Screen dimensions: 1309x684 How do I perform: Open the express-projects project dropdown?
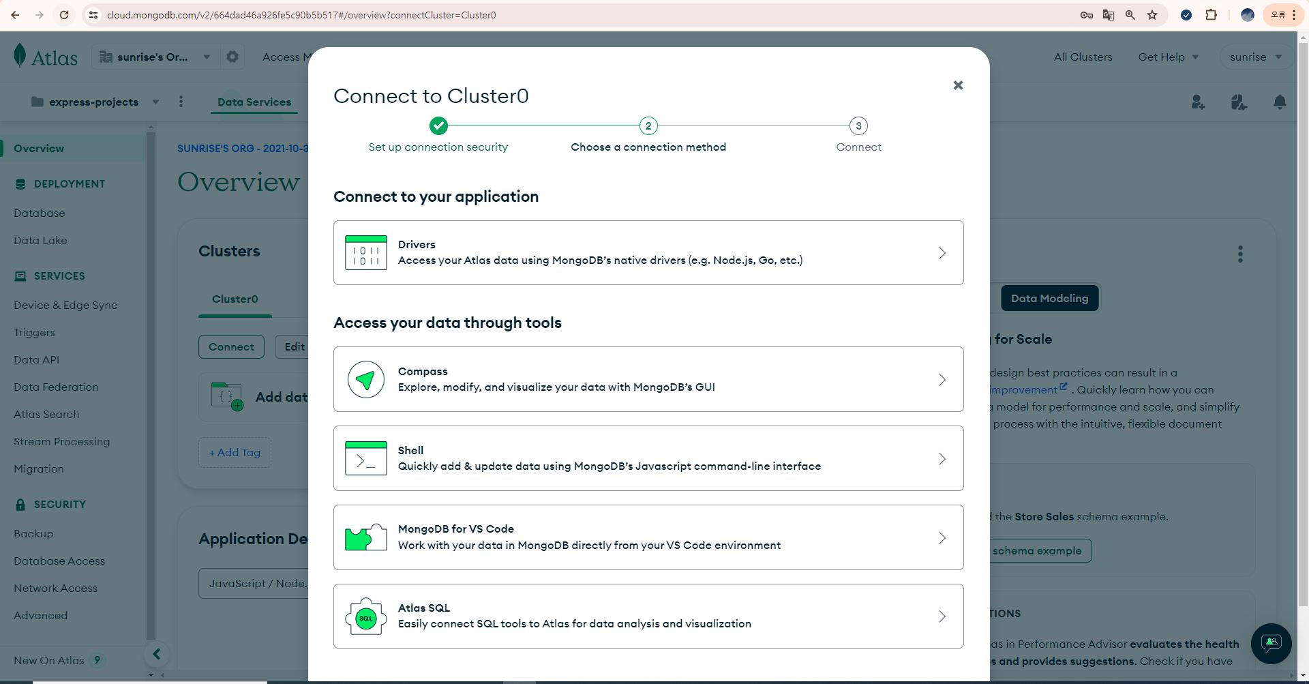[x=95, y=102]
